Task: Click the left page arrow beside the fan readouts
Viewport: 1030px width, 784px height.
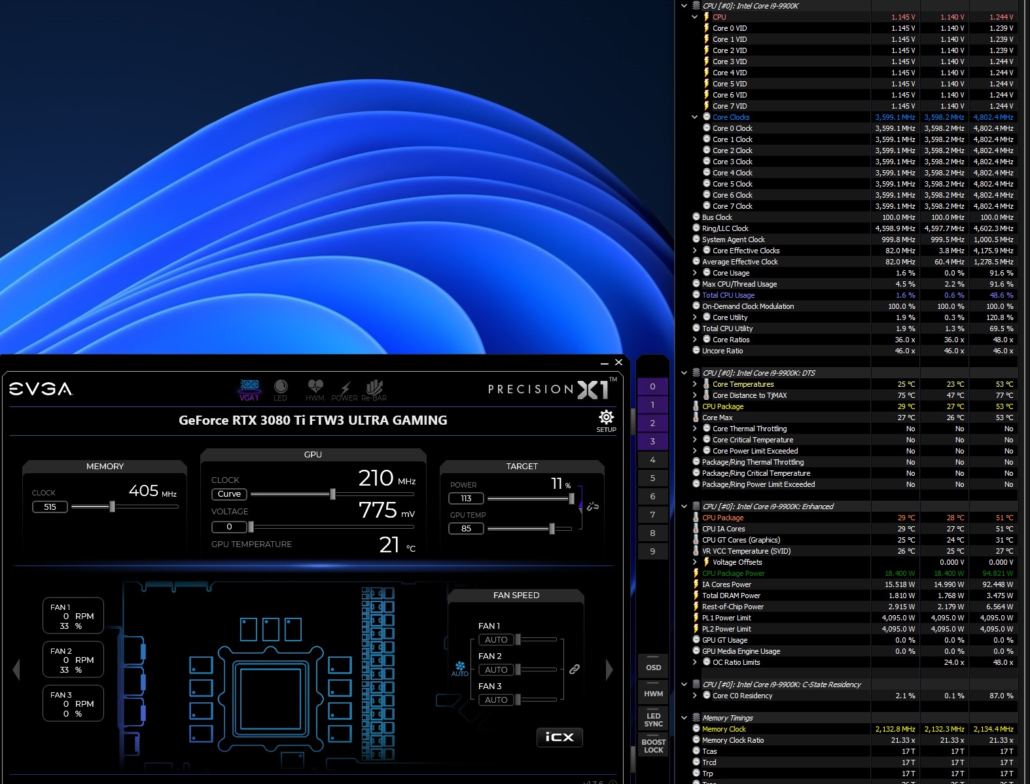Action: [17, 669]
